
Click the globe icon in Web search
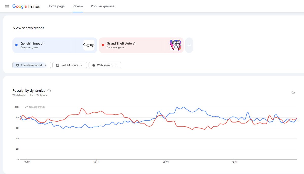click(94, 65)
